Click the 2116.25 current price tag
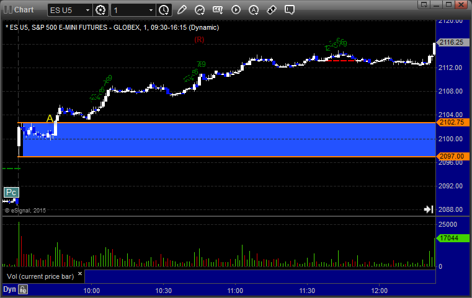The width and height of the screenshot is (472, 298). (453, 42)
